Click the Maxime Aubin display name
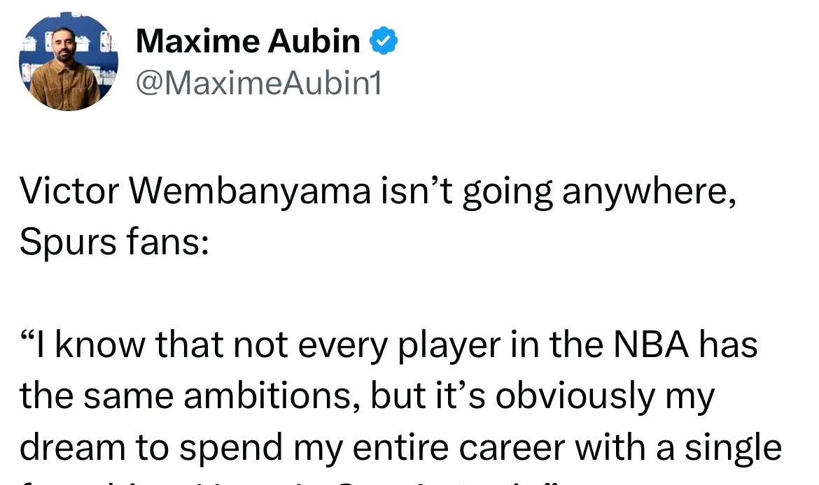 click(248, 41)
